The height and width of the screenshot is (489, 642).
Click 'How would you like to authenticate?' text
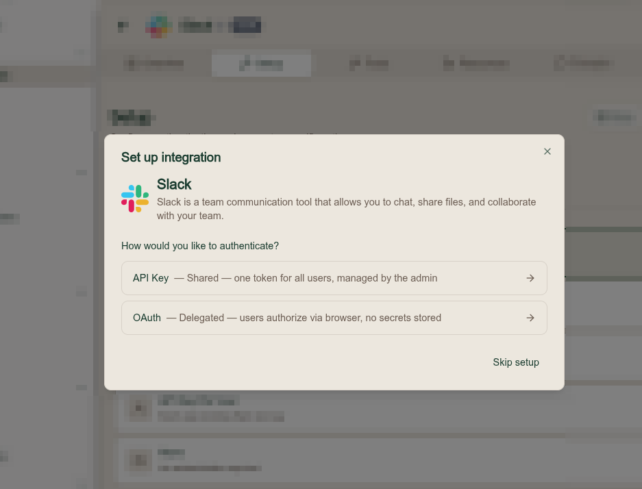coord(200,246)
